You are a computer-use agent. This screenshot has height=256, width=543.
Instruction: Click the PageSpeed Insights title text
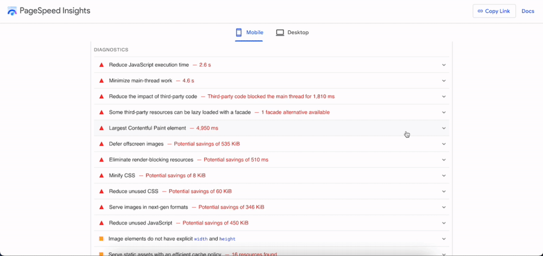tap(55, 11)
